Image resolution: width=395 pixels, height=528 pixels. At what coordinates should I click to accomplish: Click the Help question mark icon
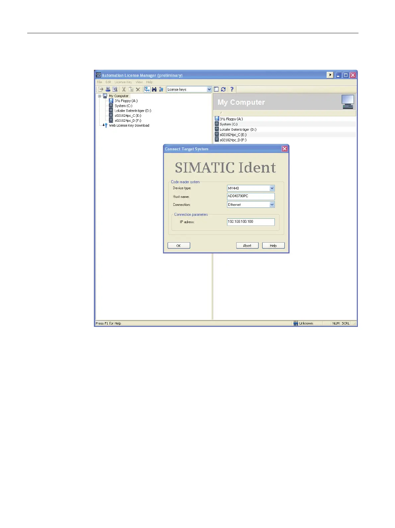click(232, 89)
